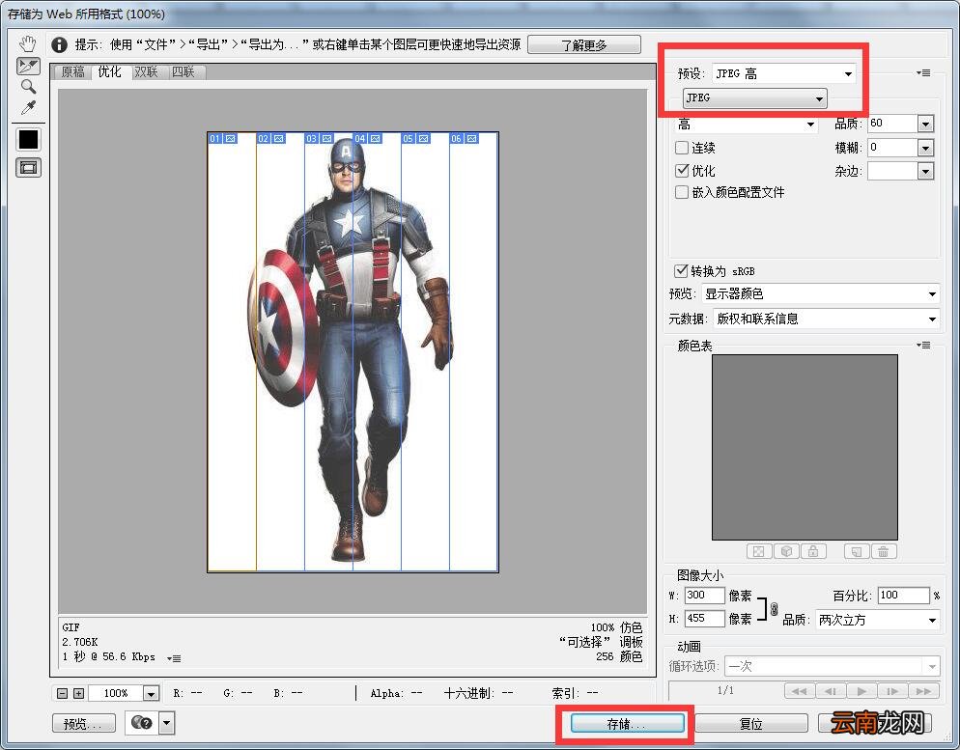Select the Eyedropper tool
Image resolution: width=960 pixels, height=750 pixels.
(x=28, y=108)
